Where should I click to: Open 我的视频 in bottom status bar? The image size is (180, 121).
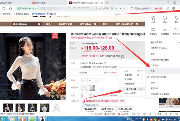pyautogui.click(x=97, y=114)
